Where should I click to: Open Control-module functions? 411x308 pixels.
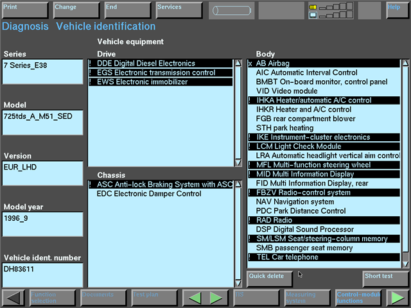(x=358, y=298)
